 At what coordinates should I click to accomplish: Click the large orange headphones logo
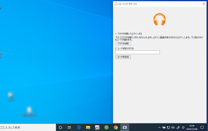(160, 19)
